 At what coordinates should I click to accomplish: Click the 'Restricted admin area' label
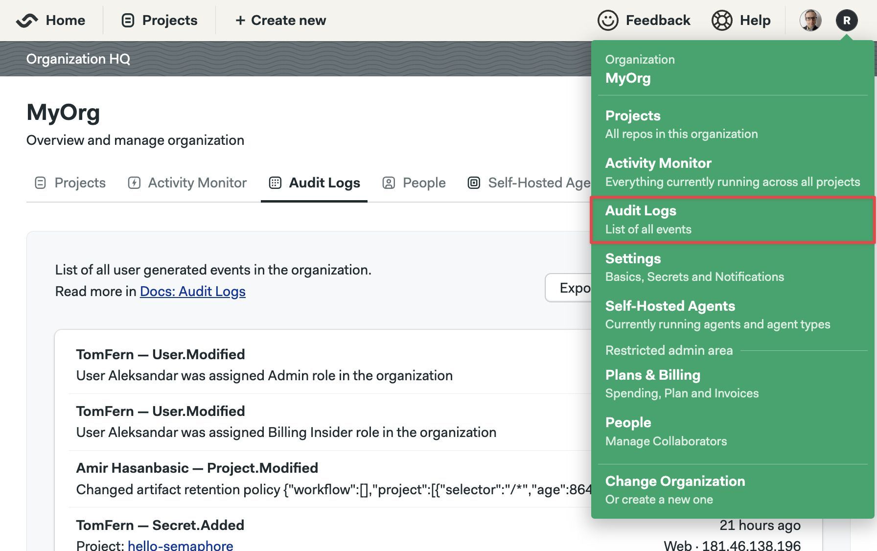pos(669,350)
